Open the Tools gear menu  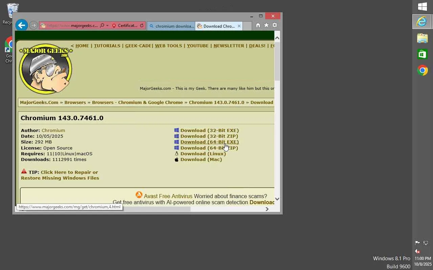click(275, 25)
